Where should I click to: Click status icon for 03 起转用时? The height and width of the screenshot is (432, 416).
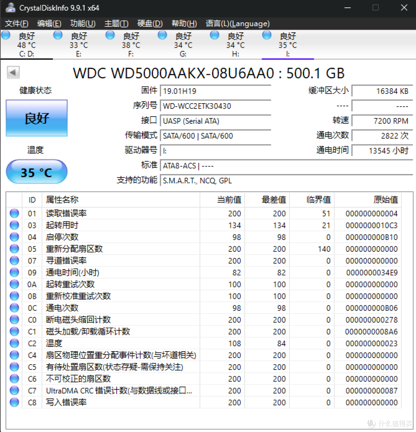14,225
